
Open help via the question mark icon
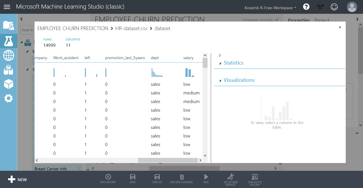(306, 6)
